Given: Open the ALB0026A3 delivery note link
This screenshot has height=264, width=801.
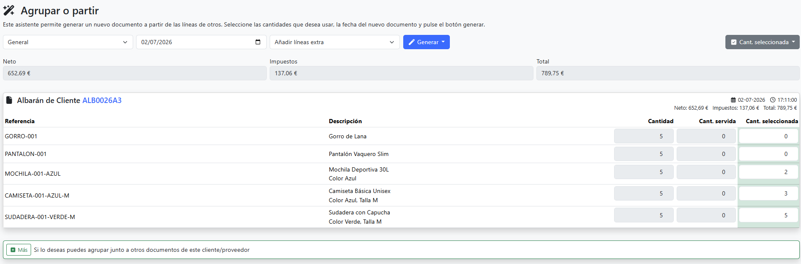Looking at the screenshot, I should pos(102,100).
